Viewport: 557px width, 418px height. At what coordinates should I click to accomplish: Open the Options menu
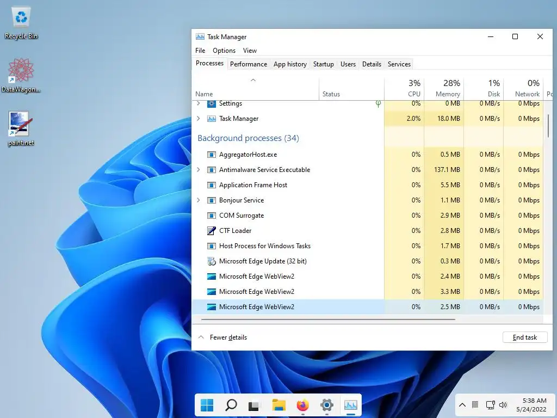click(x=224, y=51)
